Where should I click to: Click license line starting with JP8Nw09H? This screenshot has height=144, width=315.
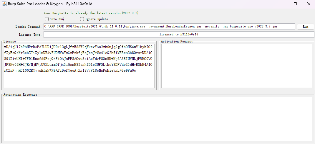[x=78, y=65]
